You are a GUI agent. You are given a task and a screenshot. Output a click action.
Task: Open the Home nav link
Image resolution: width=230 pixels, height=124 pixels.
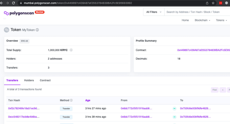point(185,20)
